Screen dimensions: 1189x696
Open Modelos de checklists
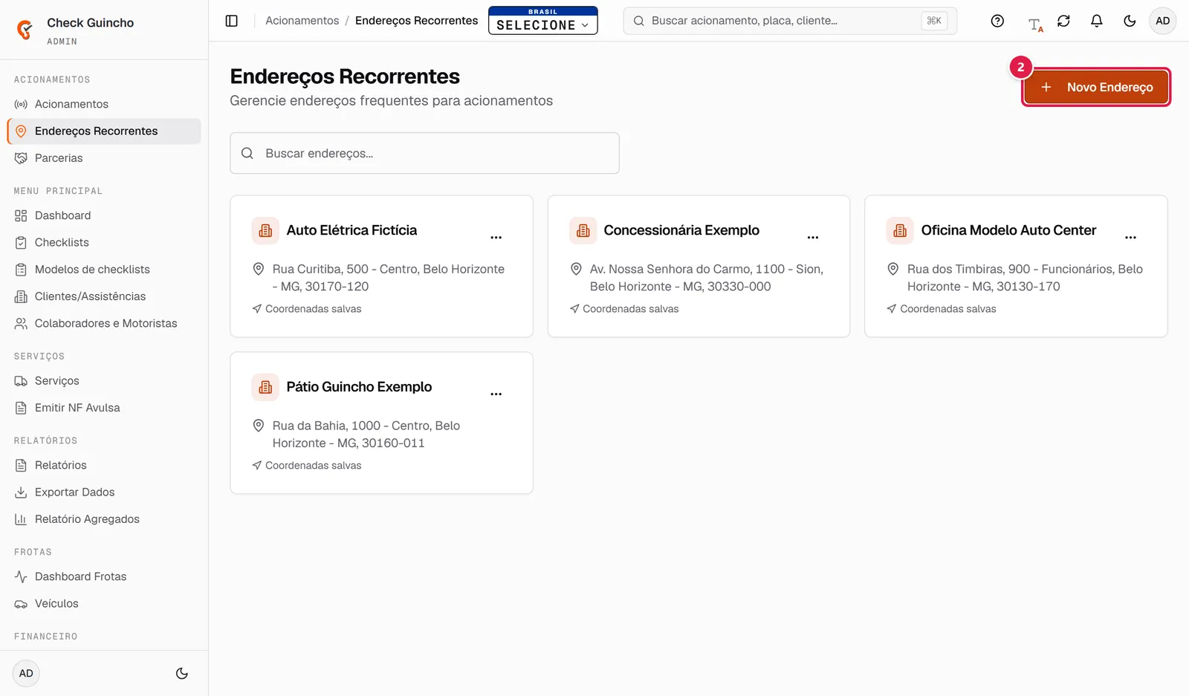(x=104, y=270)
